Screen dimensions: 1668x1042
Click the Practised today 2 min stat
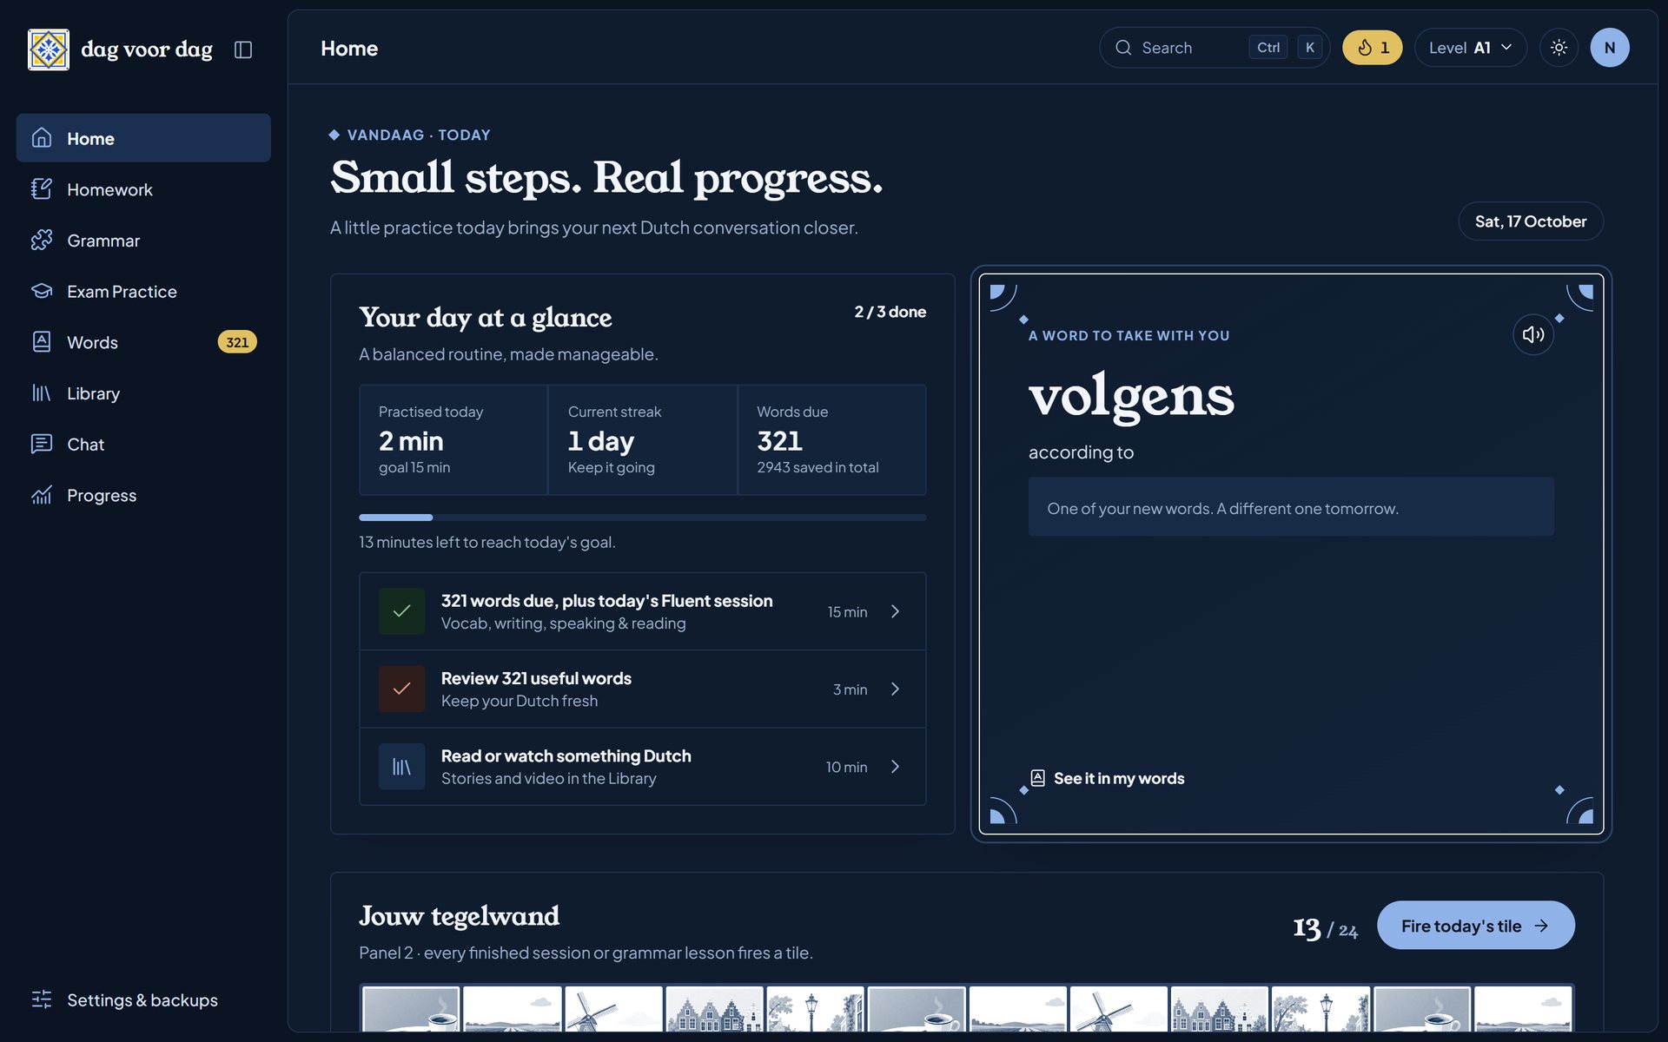point(453,440)
